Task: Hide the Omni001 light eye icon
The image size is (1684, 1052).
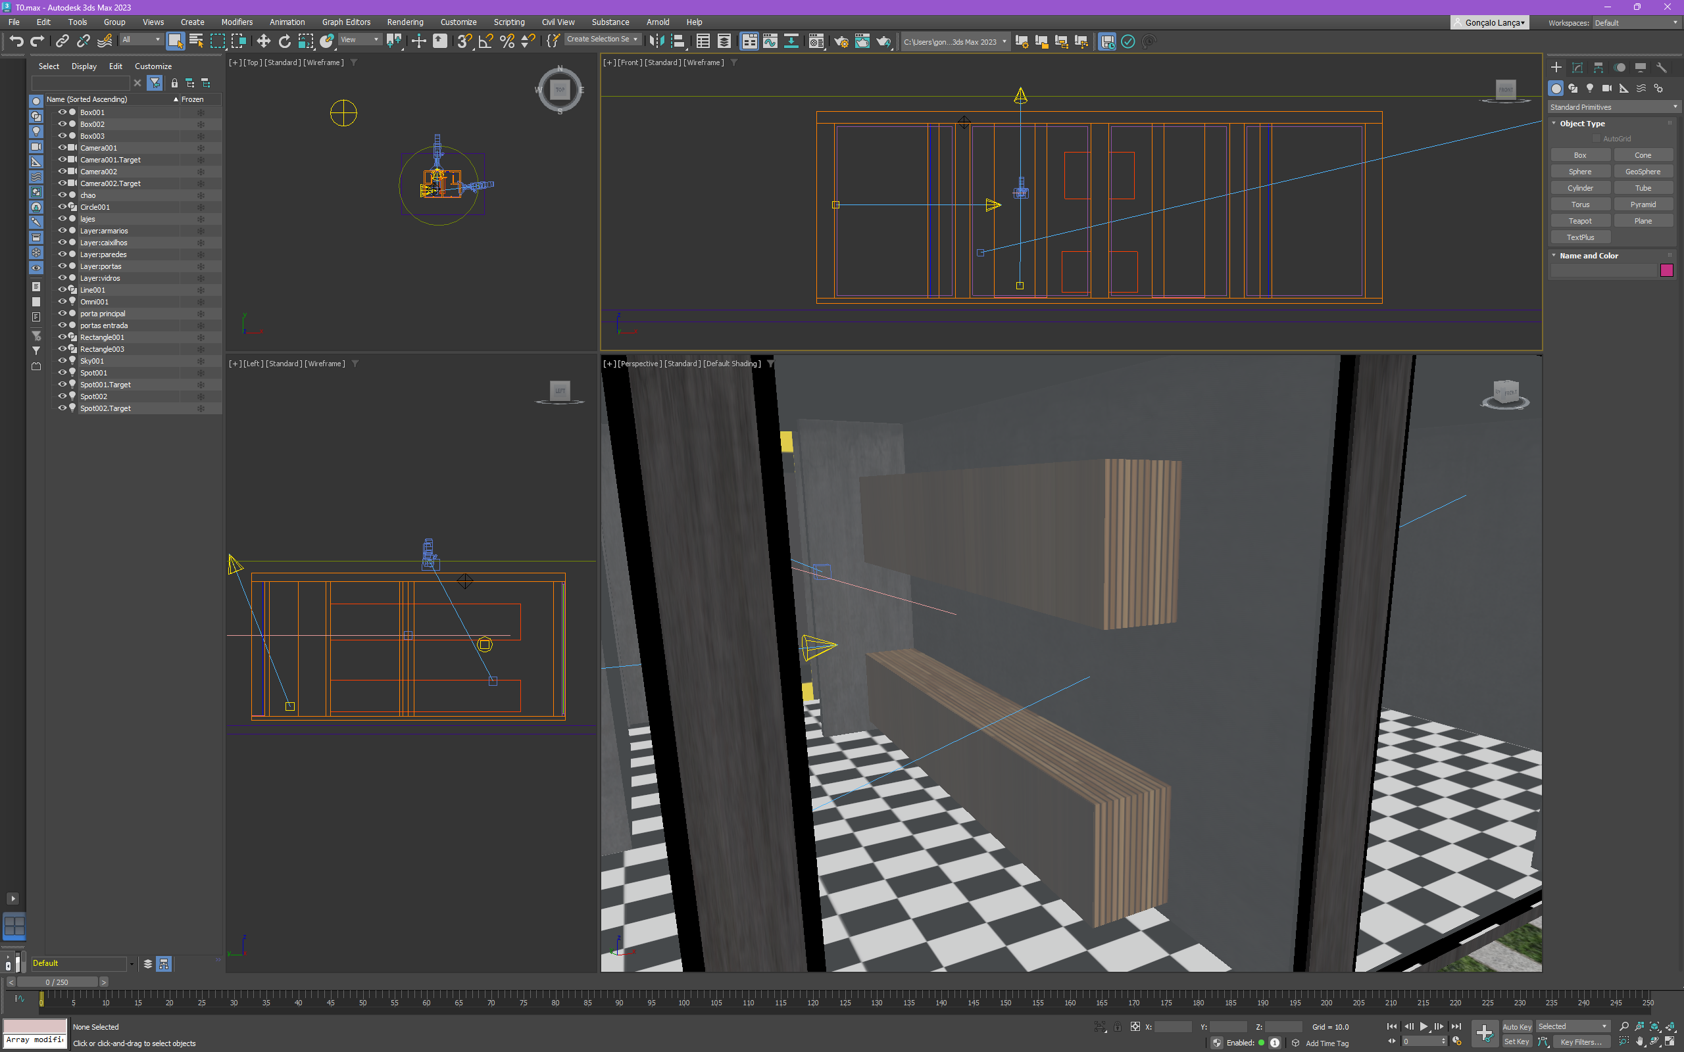Action: [61, 301]
